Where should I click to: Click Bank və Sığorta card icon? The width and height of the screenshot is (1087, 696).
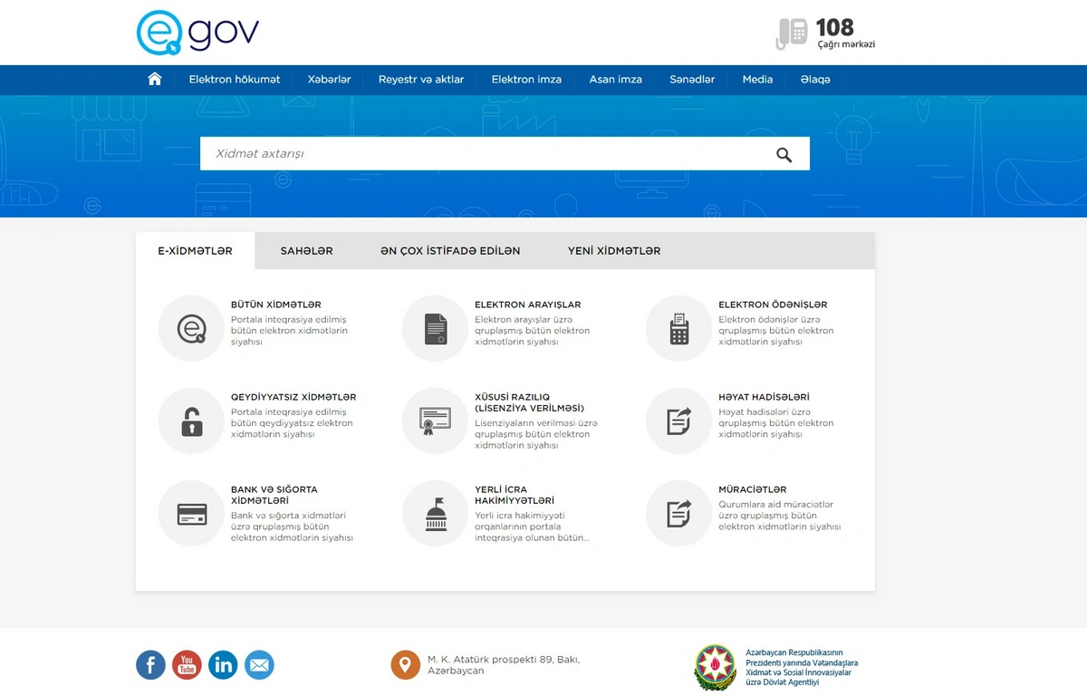click(191, 514)
